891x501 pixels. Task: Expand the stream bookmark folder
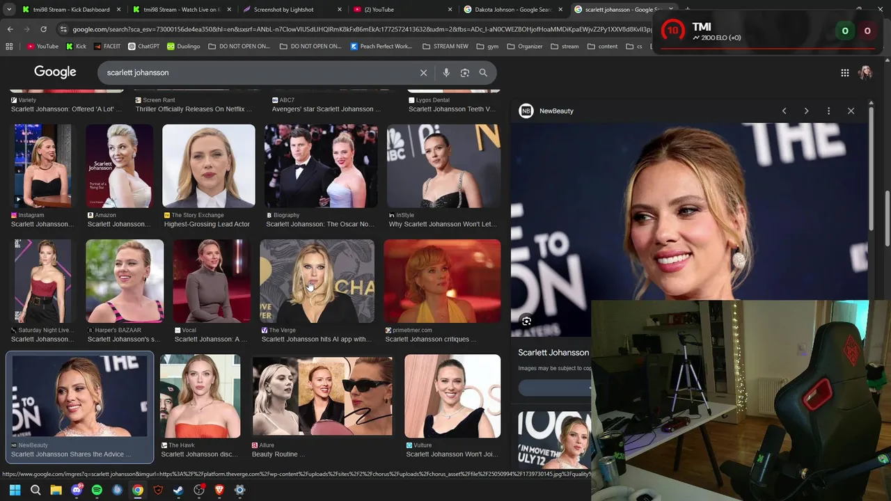tap(565, 47)
